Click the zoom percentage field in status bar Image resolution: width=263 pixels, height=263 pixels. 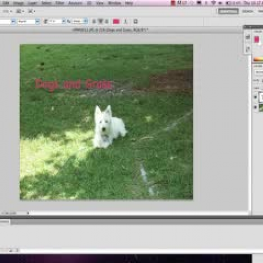(8, 213)
